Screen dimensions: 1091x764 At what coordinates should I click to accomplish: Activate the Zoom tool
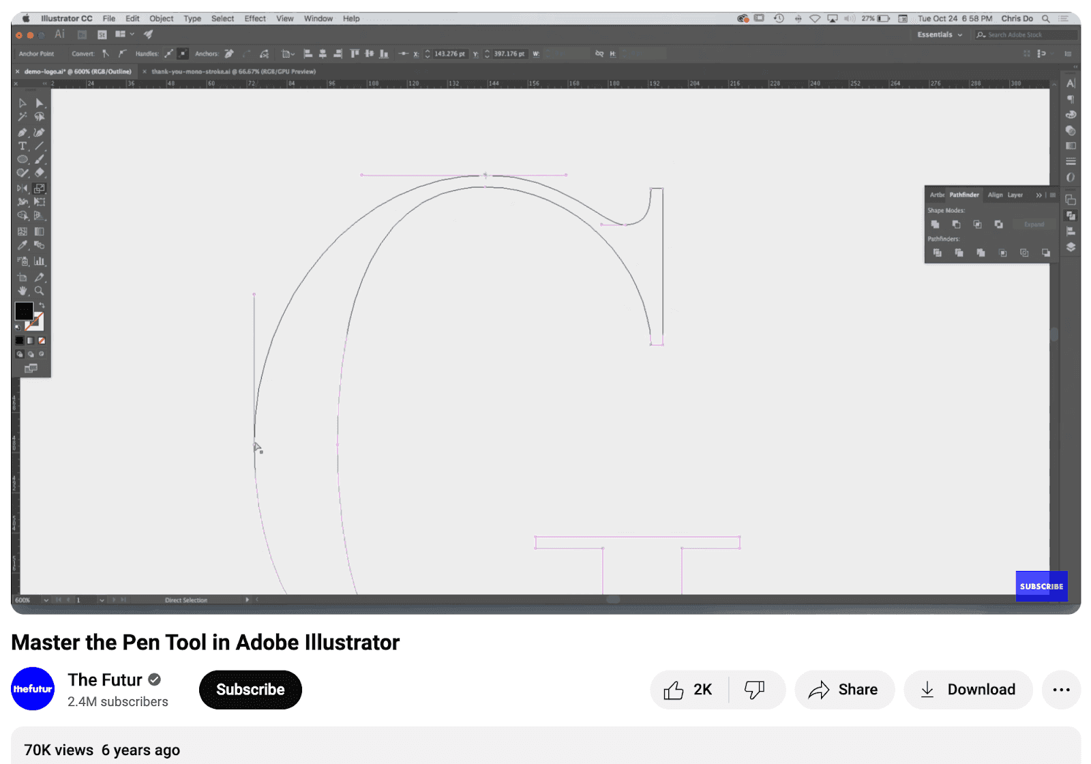pos(40,291)
